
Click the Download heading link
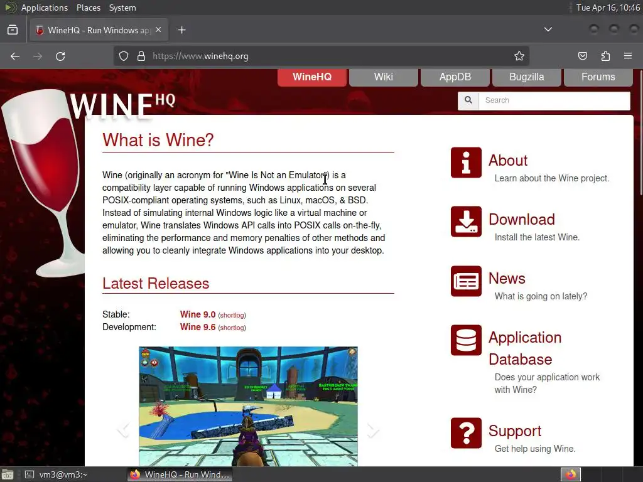tap(522, 219)
